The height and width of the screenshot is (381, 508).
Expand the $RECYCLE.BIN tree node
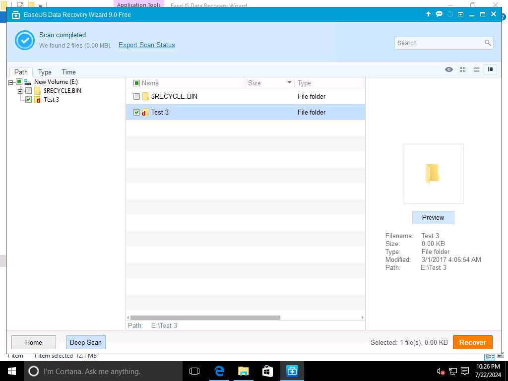[20, 91]
